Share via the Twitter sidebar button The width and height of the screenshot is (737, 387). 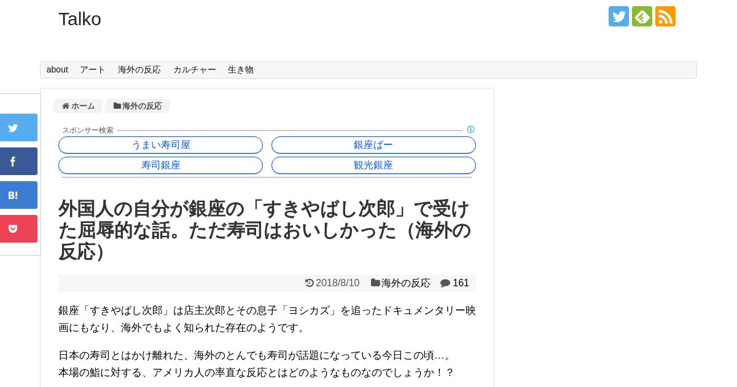tap(18, 128)
